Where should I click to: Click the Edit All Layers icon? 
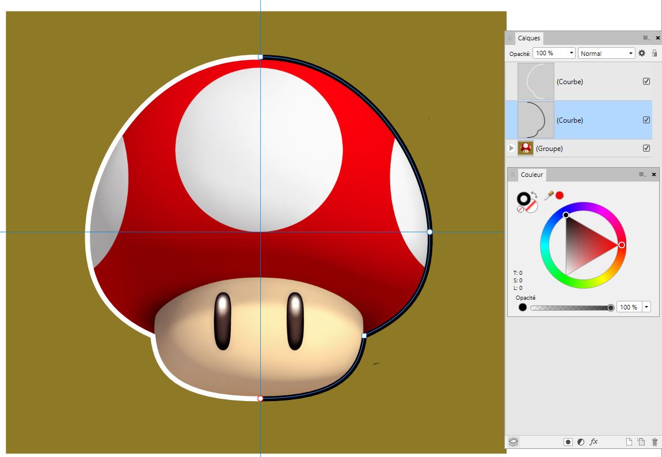click(513, 442)
